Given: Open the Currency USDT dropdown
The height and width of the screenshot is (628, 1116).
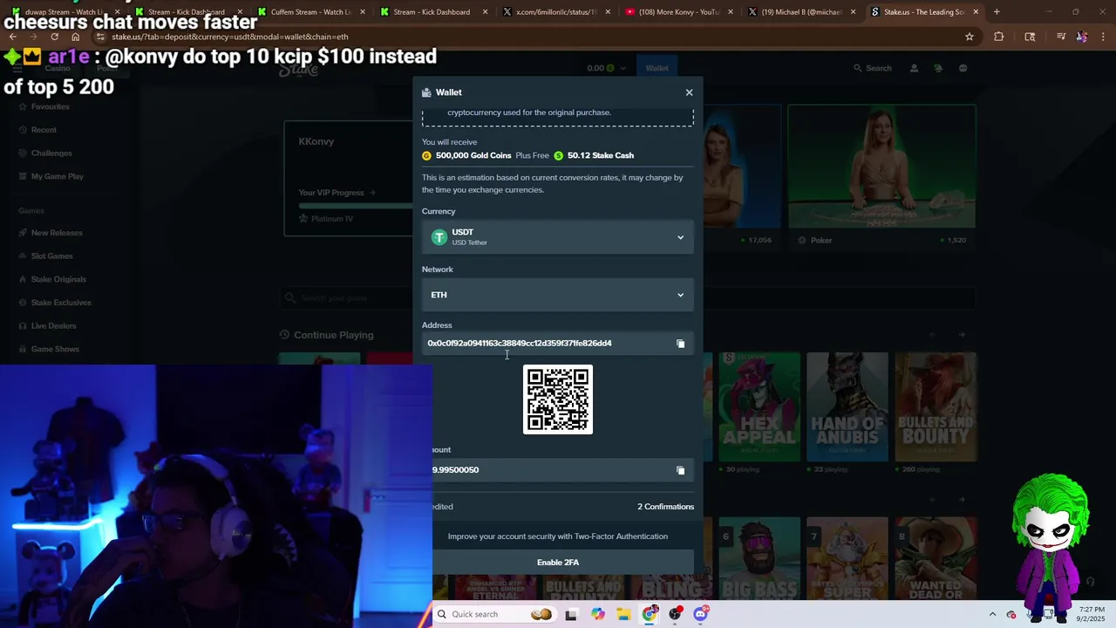Looking at the screenshot, I should click(558, 237).
